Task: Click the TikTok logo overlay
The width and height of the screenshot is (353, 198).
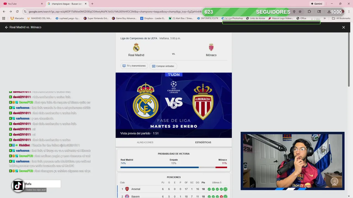Action: tap(18, 186)
